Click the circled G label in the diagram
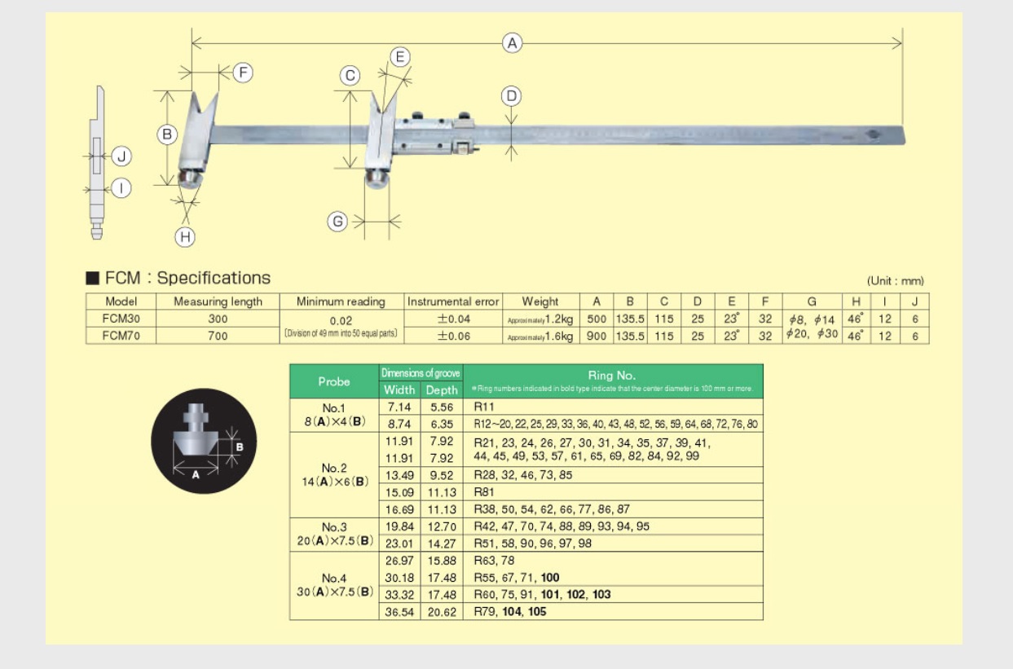1013x669 pixels. (x=337, y=221)
